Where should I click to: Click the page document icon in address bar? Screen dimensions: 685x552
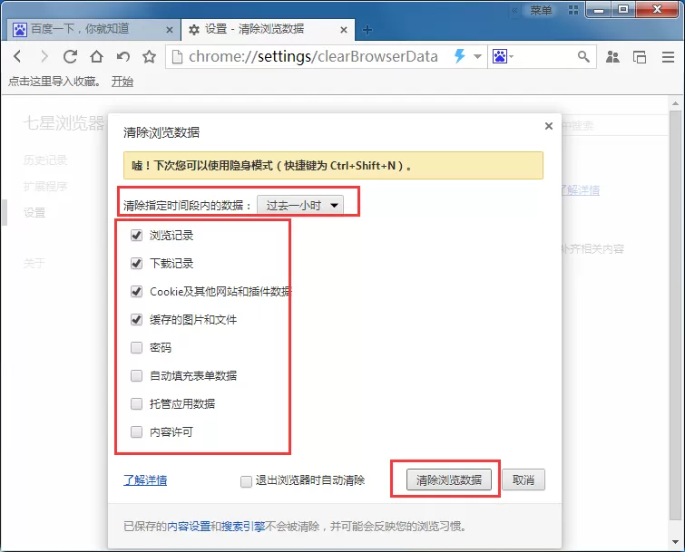(177, 56)
